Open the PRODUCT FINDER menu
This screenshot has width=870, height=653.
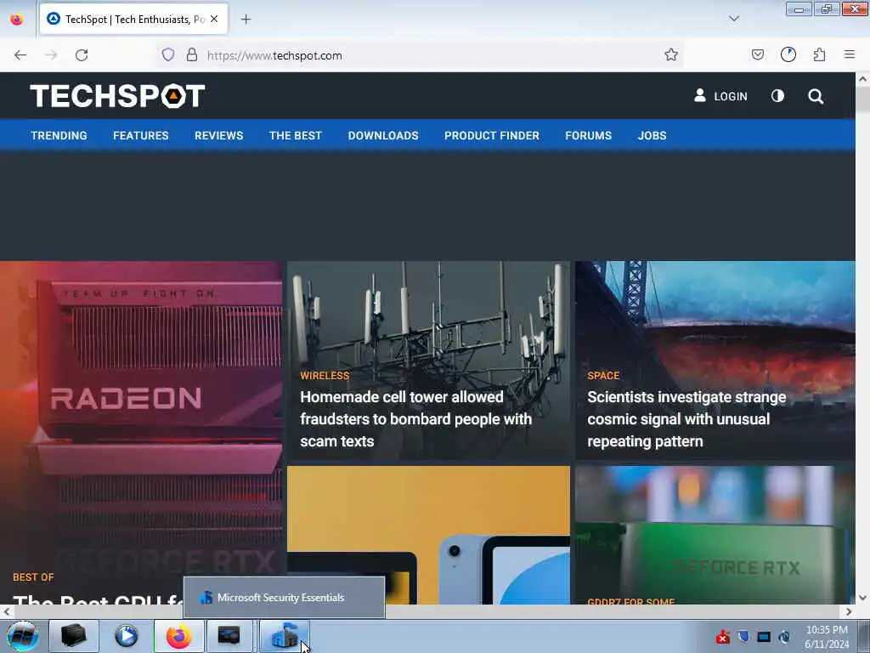pyautogui.click(x=492, y=135)
